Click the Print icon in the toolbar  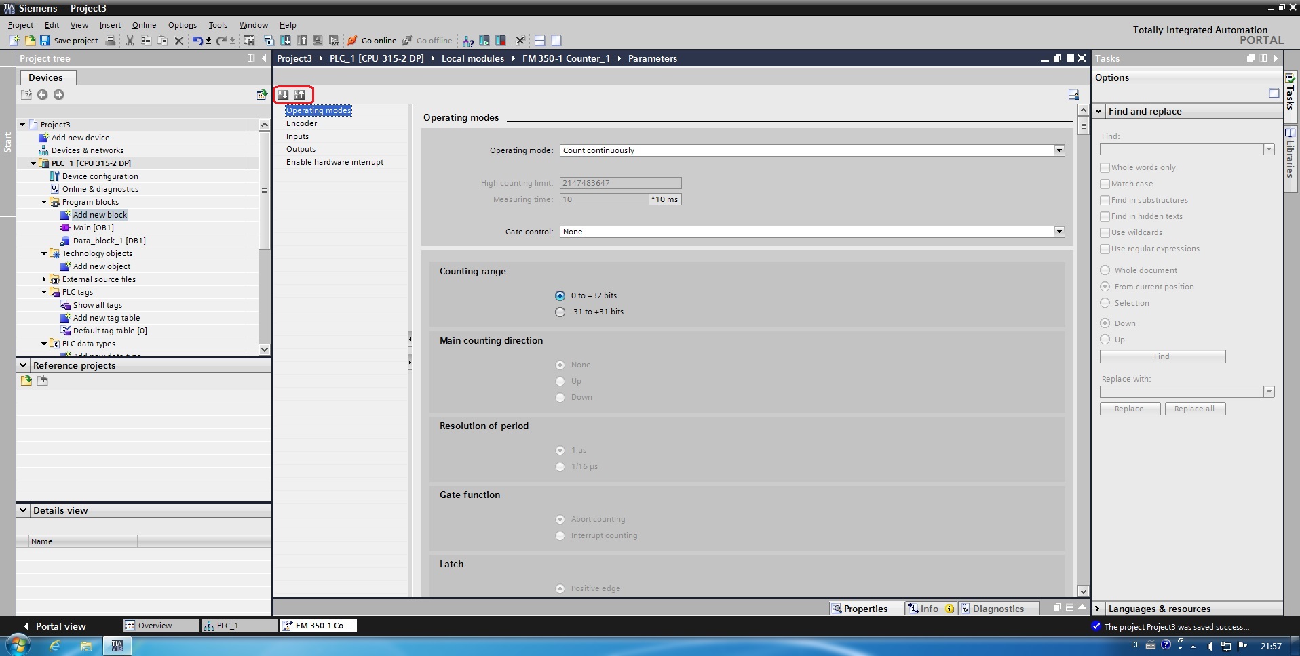(111, 41)
